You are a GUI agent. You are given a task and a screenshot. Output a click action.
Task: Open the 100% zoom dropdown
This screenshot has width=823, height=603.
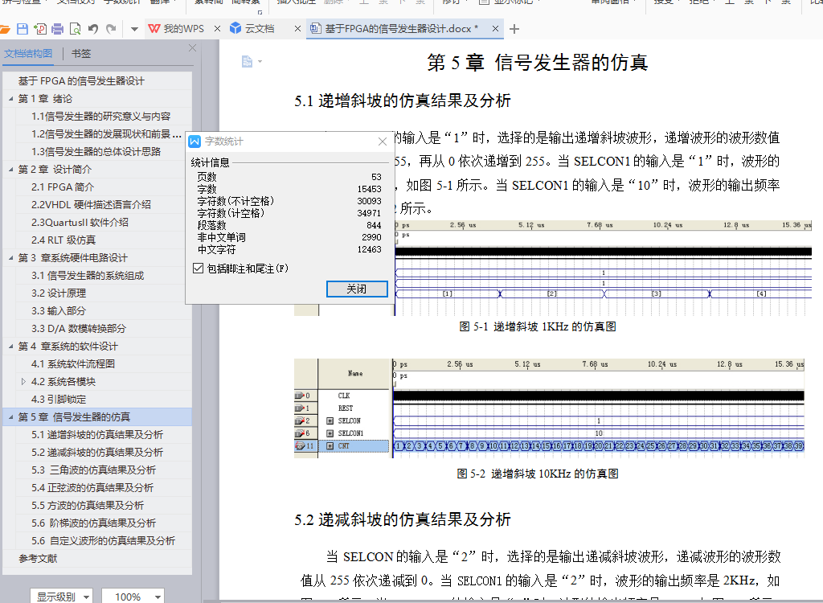click(x=133, y=597)
